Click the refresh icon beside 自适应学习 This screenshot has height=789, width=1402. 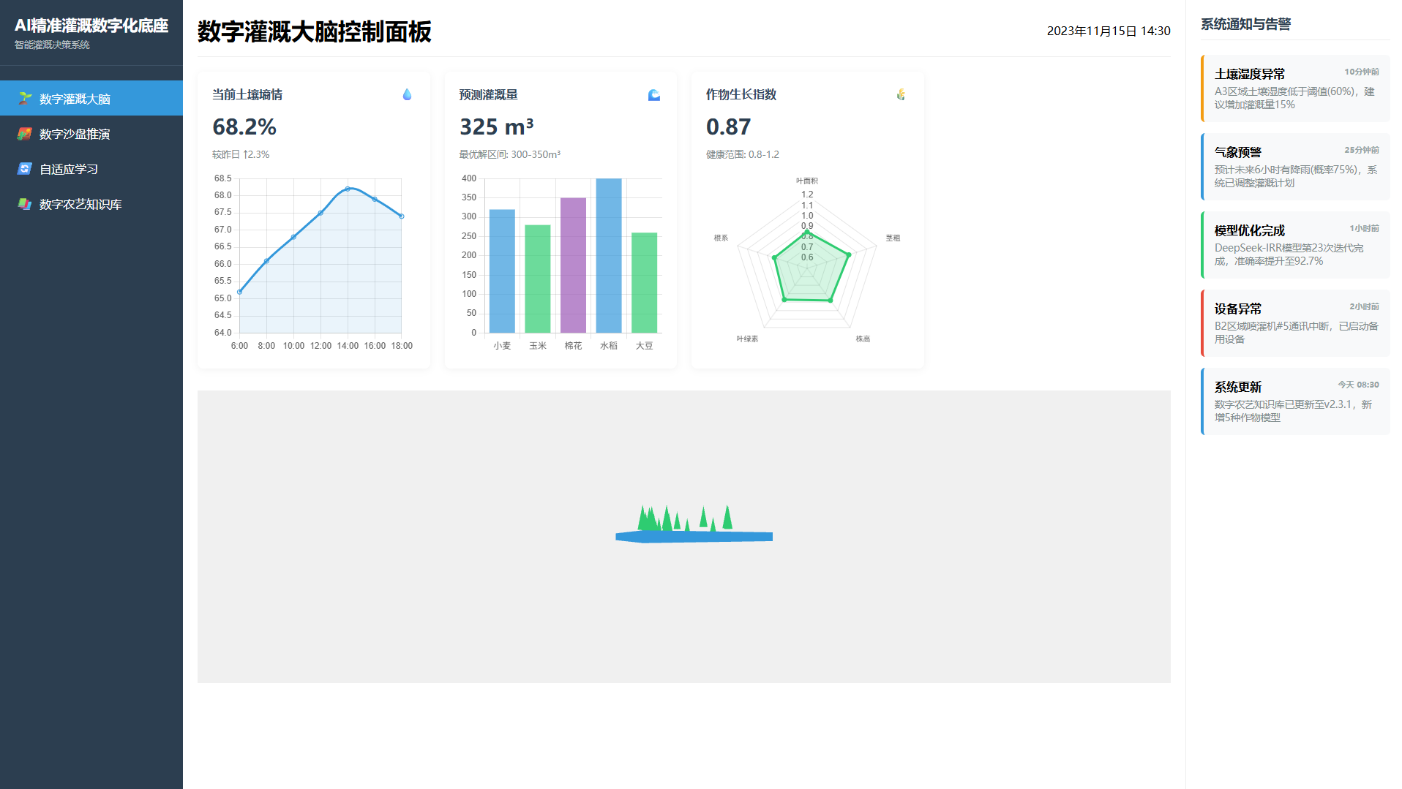pyautogui.click(x=25, y=169)
